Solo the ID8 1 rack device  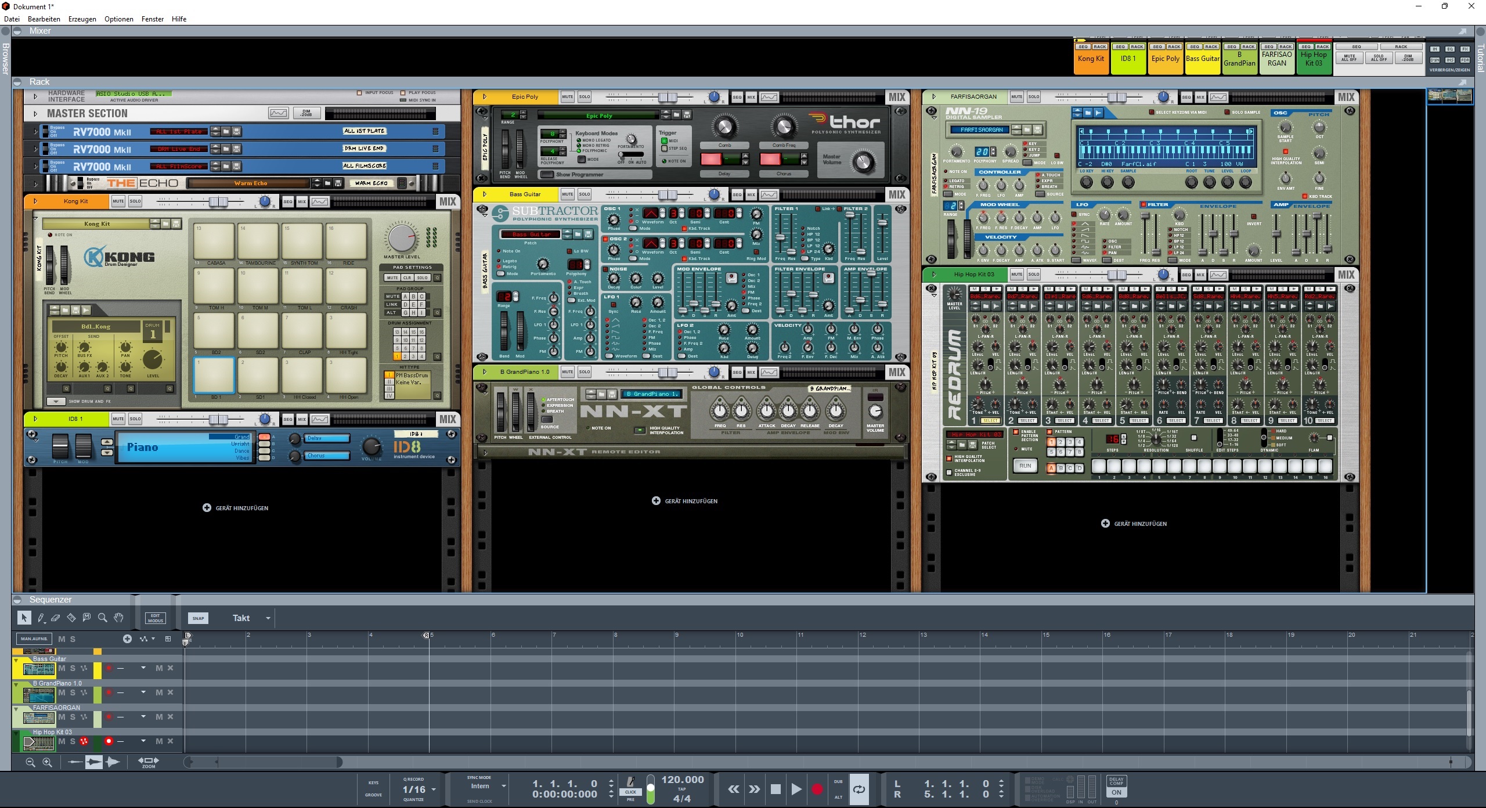135,419
